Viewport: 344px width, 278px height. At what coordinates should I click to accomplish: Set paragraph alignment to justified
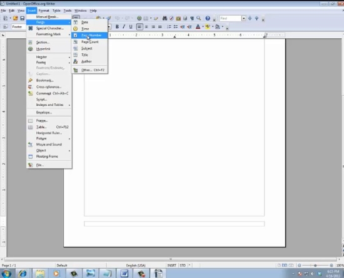pyautogui.click(x=160, y=27)
